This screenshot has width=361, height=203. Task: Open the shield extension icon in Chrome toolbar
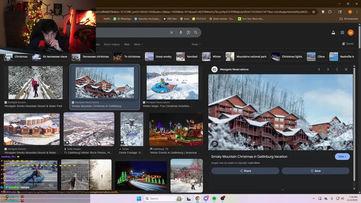(x=323, y=12)
